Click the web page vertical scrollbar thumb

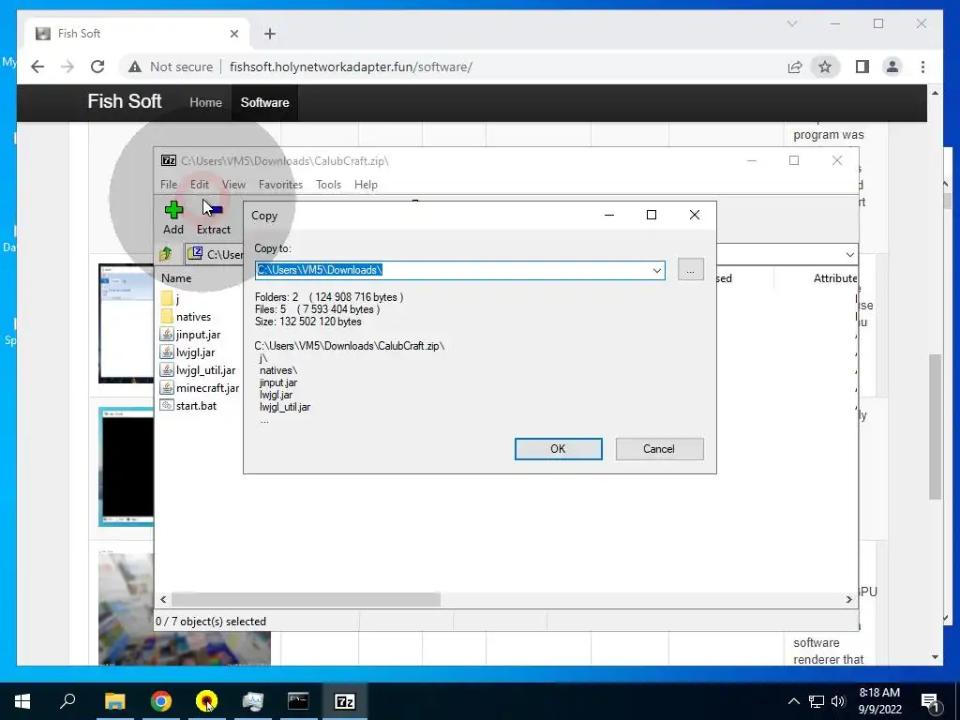[935, 427]
